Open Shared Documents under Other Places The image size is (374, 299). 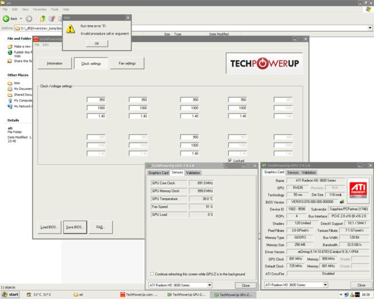coord(19,95)
